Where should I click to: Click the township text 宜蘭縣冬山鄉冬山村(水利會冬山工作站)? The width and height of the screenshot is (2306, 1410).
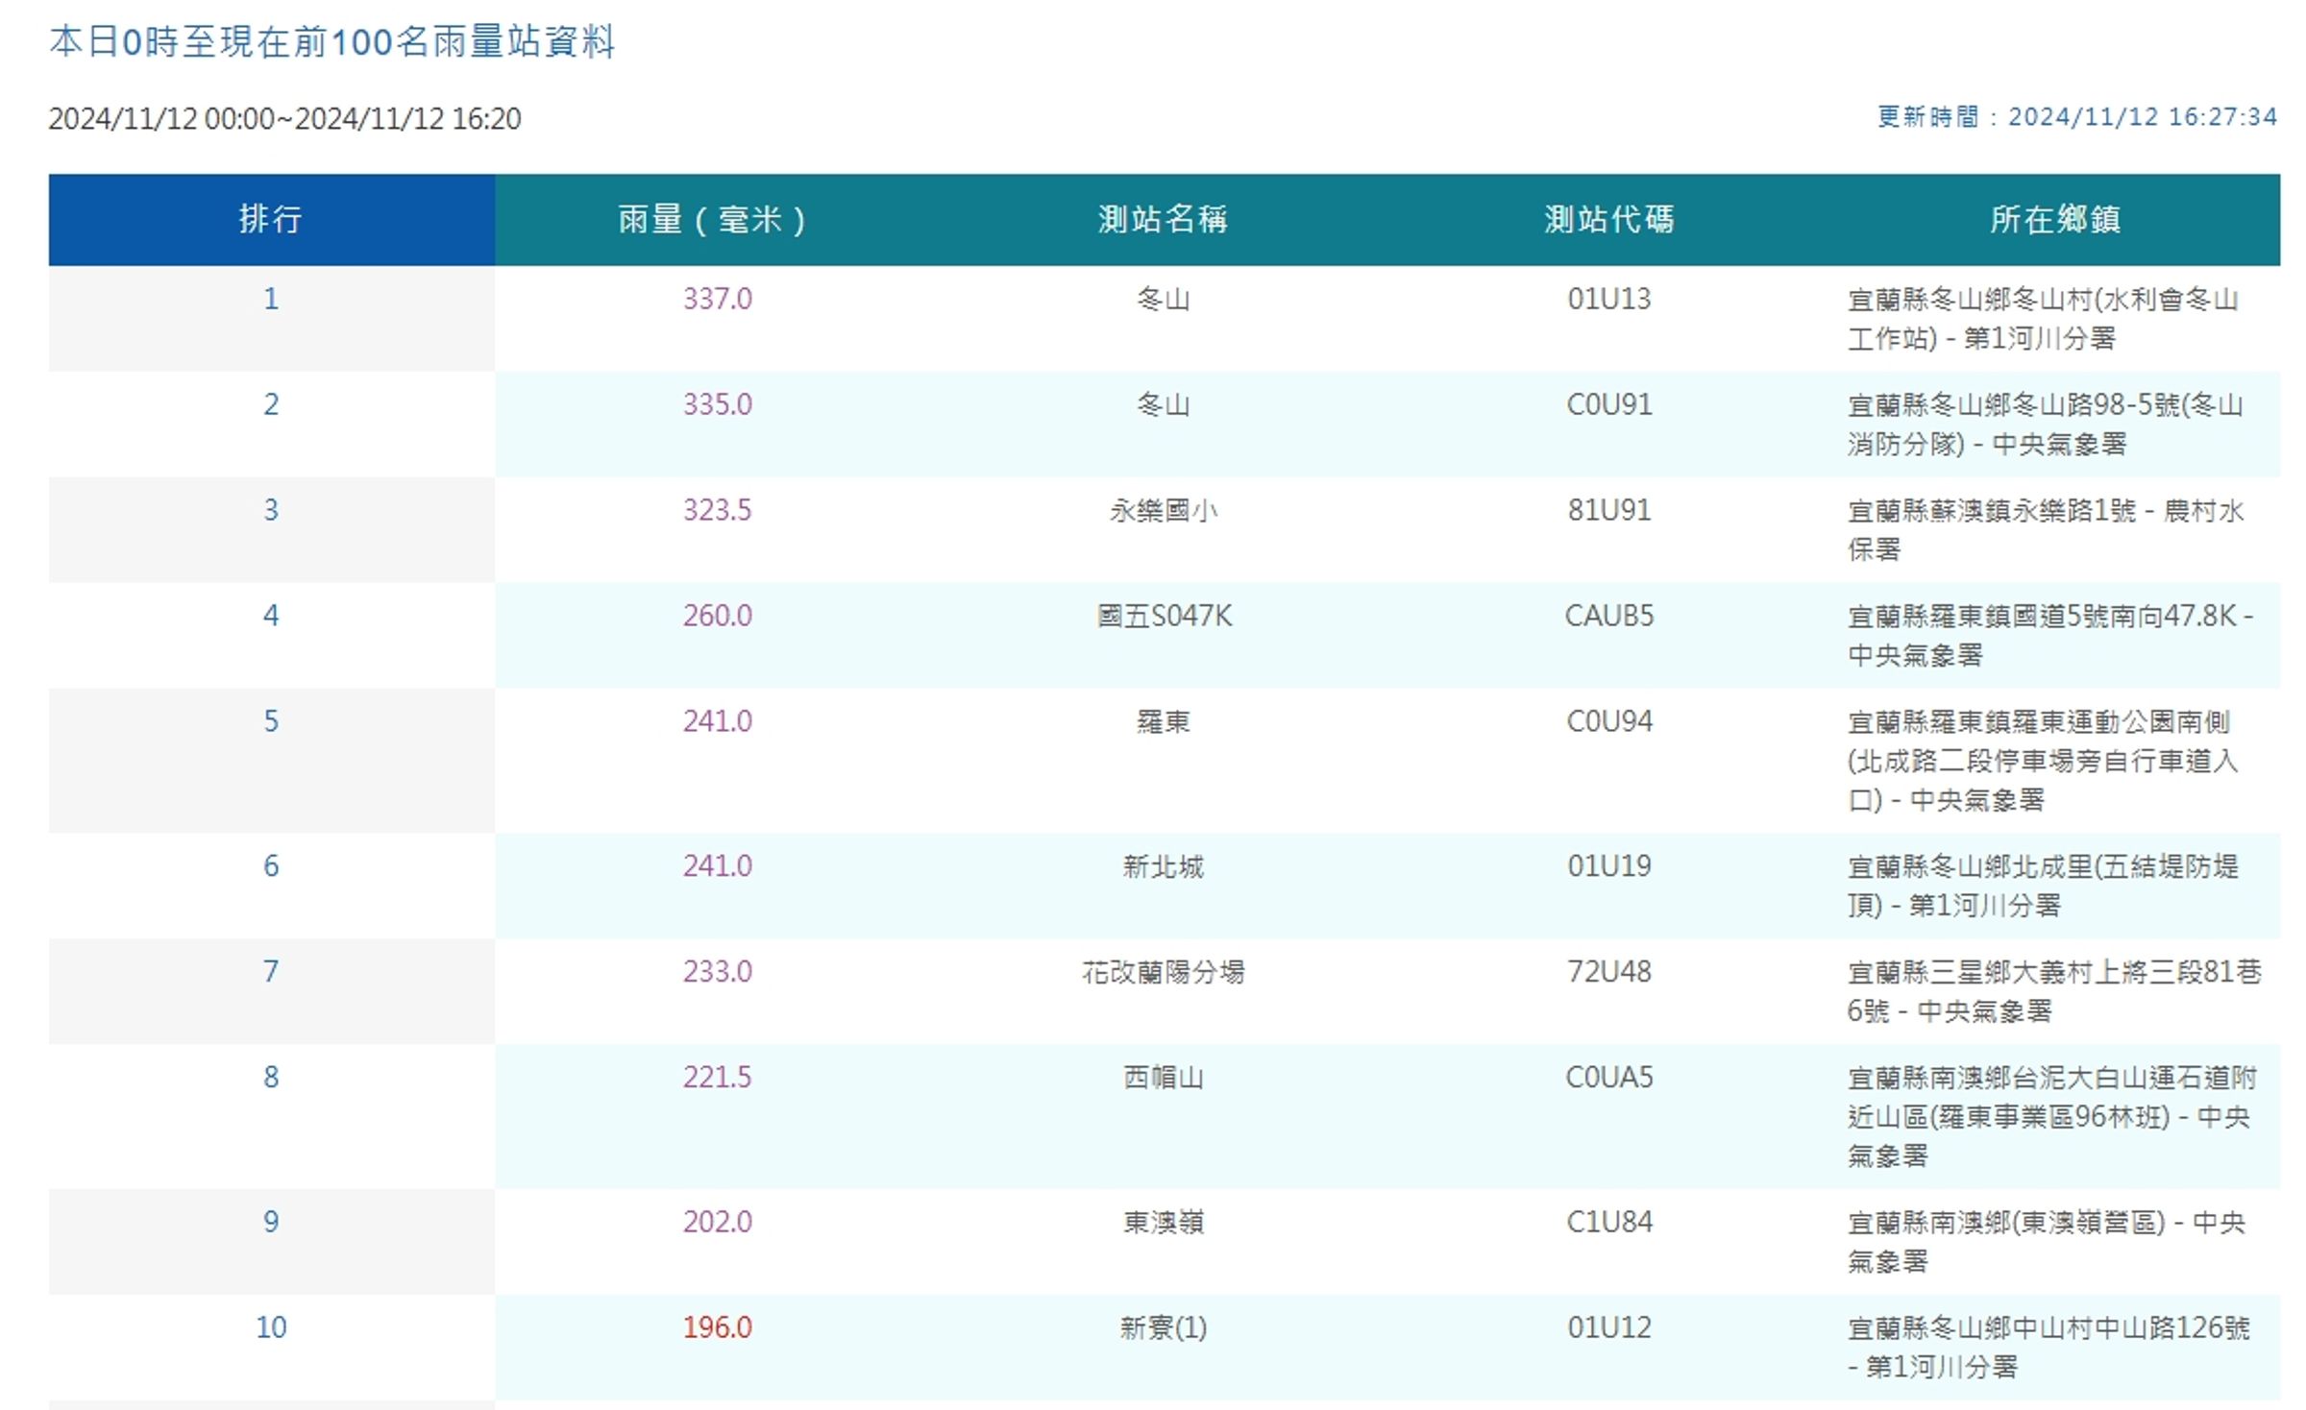[x=2043, y=319]
